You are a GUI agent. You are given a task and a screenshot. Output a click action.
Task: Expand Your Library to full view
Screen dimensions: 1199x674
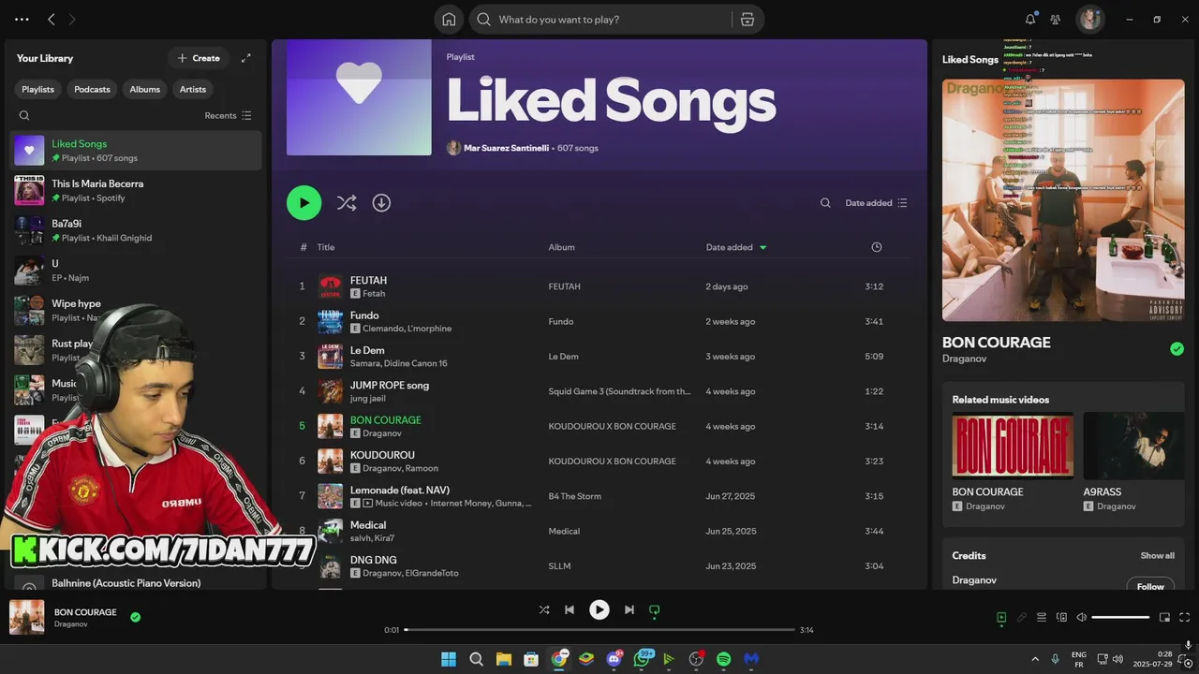245,58
